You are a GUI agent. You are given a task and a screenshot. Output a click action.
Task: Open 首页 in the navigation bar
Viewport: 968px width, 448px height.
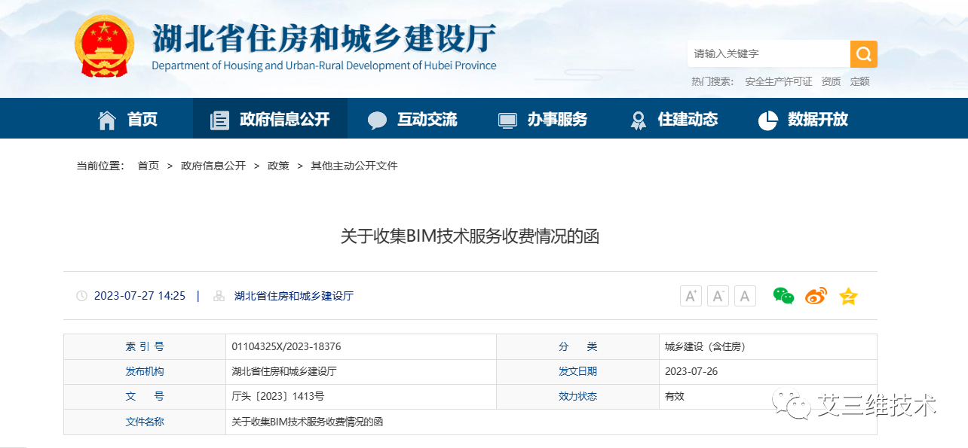point(127,119)
